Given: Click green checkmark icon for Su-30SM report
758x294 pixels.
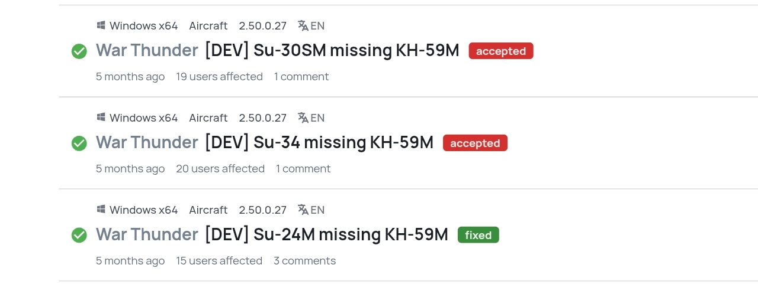Looking at the screenshot, I should [79, 51].
